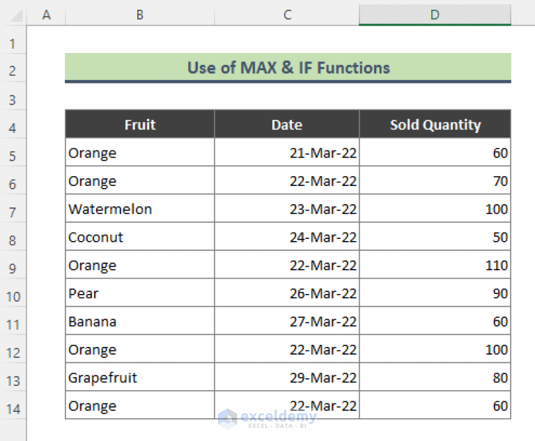The height and width of the screenshot is (441, 535).
Task: Click the Date header cell
Action: pos(287,124)
